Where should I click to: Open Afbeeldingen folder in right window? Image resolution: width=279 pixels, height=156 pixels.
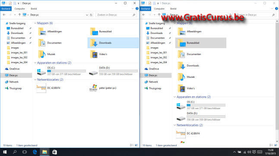(190, 31)
